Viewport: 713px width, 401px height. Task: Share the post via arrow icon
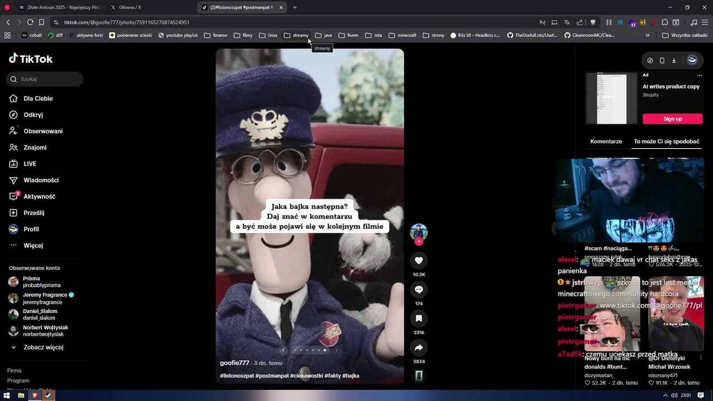(419, 348)
